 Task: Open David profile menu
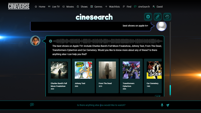(158, 7)
